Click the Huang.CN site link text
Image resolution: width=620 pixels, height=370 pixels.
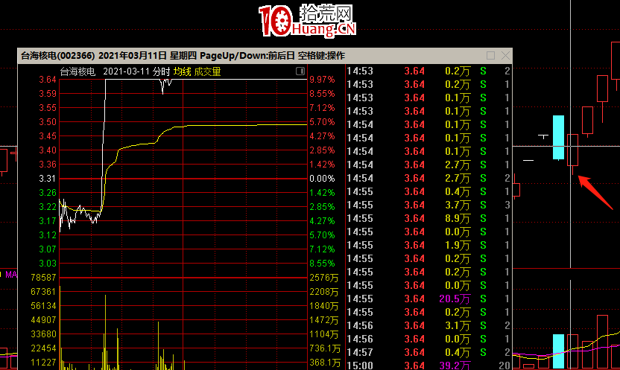pos(326,30)
